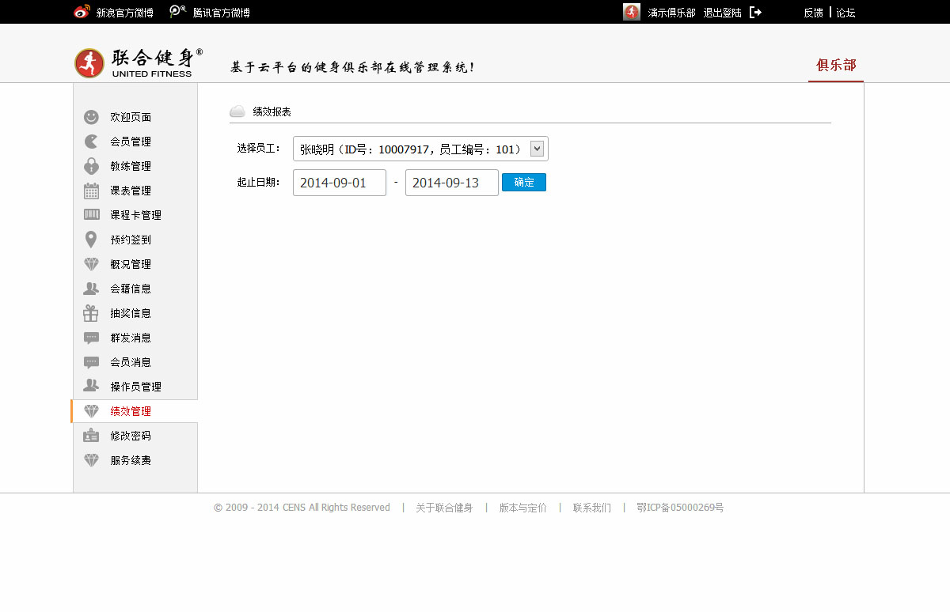Click the logout arrow icon after 退出登陆
Screen dimensions: 950x612
[x=755, y=13]
